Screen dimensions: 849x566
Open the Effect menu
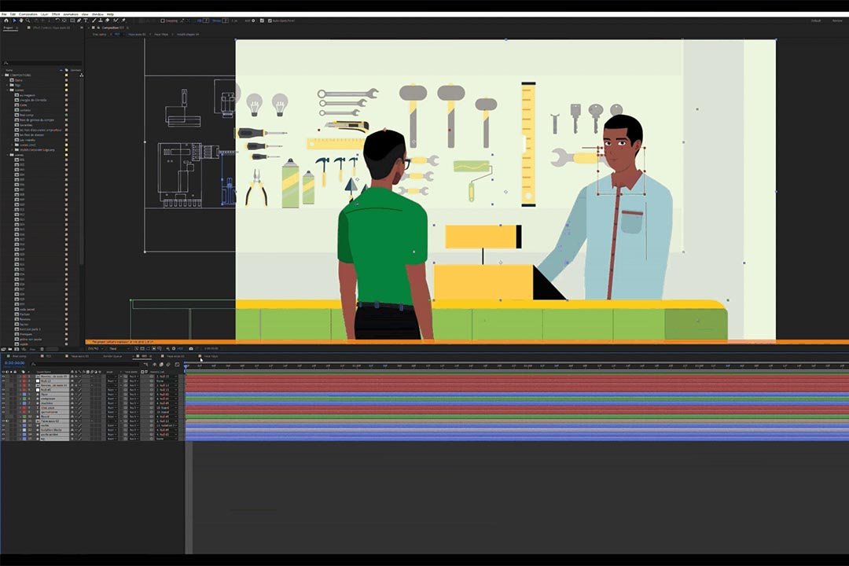tap(56, 14)
